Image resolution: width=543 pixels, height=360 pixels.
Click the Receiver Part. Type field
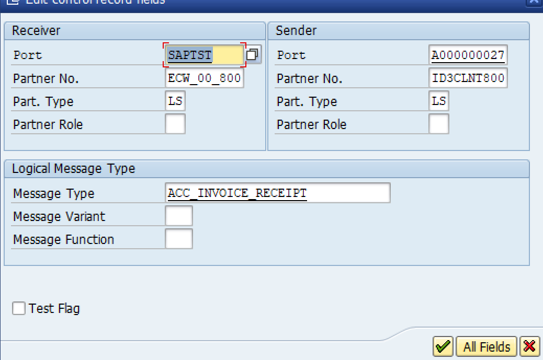click(175, 101)
